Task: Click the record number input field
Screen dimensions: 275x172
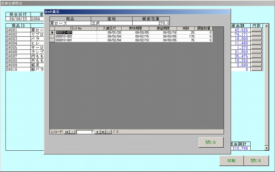Action: click(x=85, y=132)
